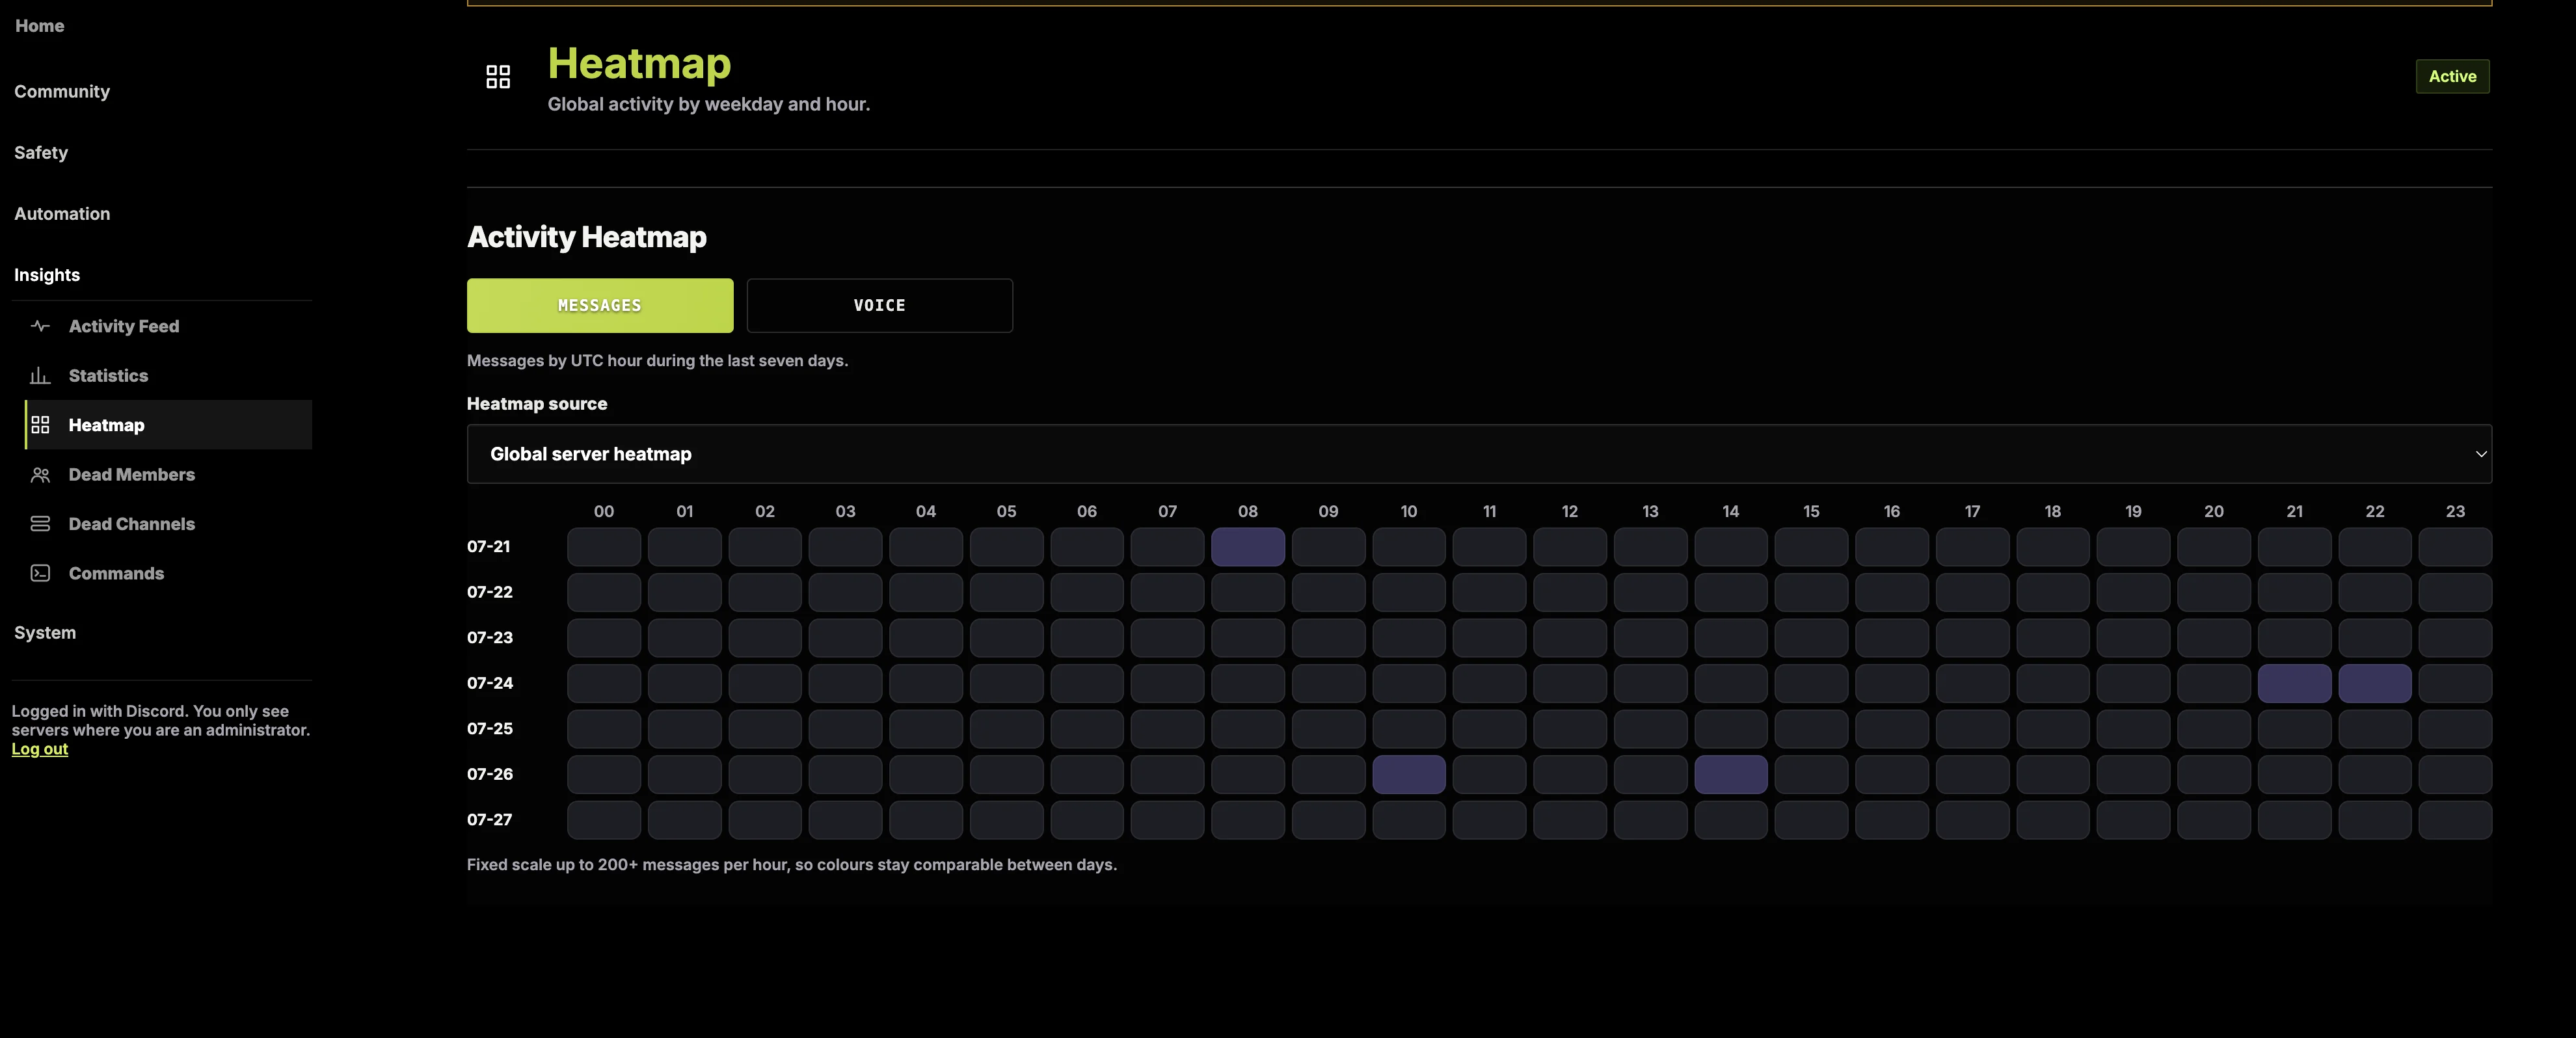
Task: Click the Dead Channels stack icon
Action: tap(40, 524)
